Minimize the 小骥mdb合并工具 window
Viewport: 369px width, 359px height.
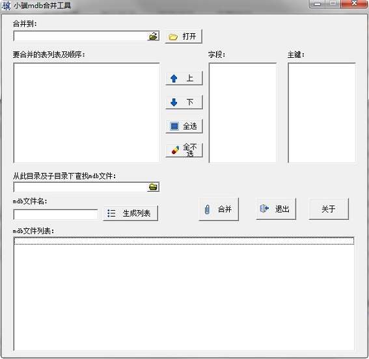tap(317, 4)
